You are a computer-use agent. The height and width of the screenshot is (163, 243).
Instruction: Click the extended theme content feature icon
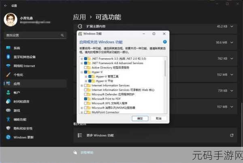pos(80,26)
